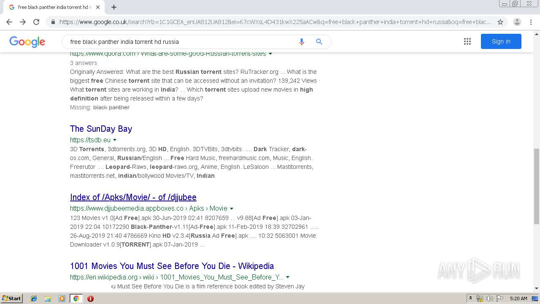Click the scrollbar down arrow
Image resolution: width=540 pixels, height=304 pixels.
(x=537, y=288)
